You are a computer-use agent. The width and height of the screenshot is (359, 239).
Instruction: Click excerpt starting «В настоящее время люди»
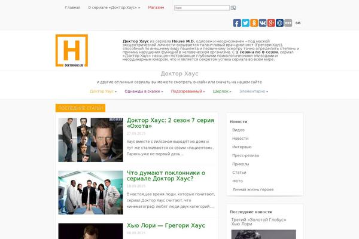pos(171,200)
